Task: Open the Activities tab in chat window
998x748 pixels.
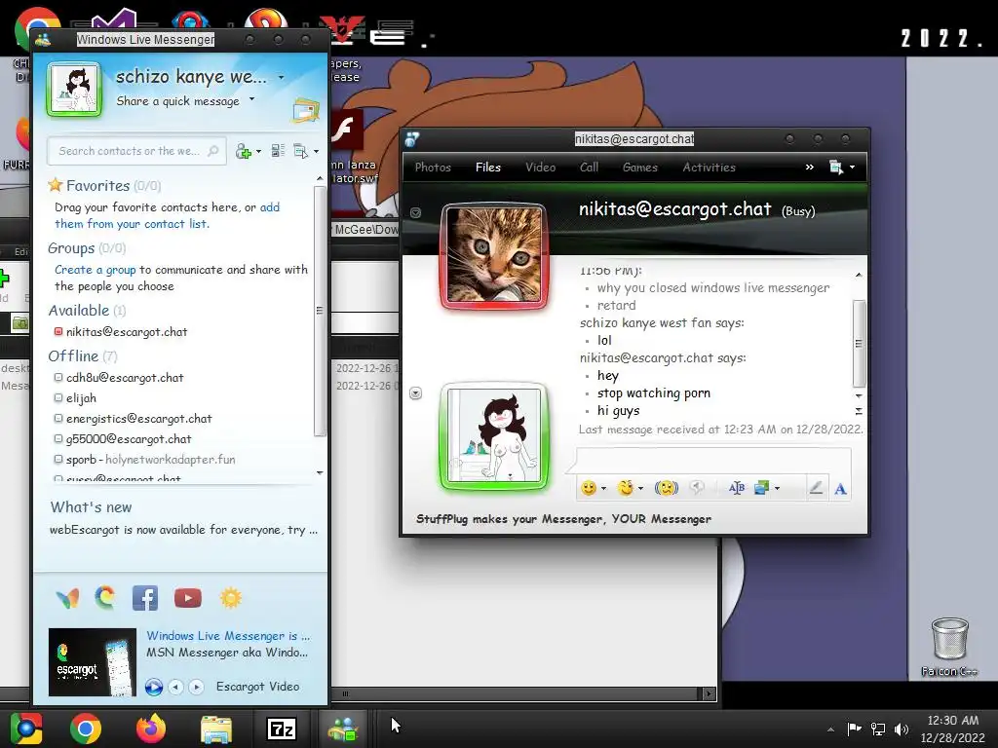Action: (710, 168)
